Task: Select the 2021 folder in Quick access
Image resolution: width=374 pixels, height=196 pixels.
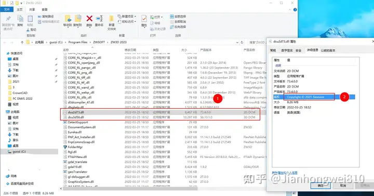Action: (x=16, y=82)
